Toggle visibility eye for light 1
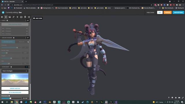The image size is (185, 104). coord(27,29)
